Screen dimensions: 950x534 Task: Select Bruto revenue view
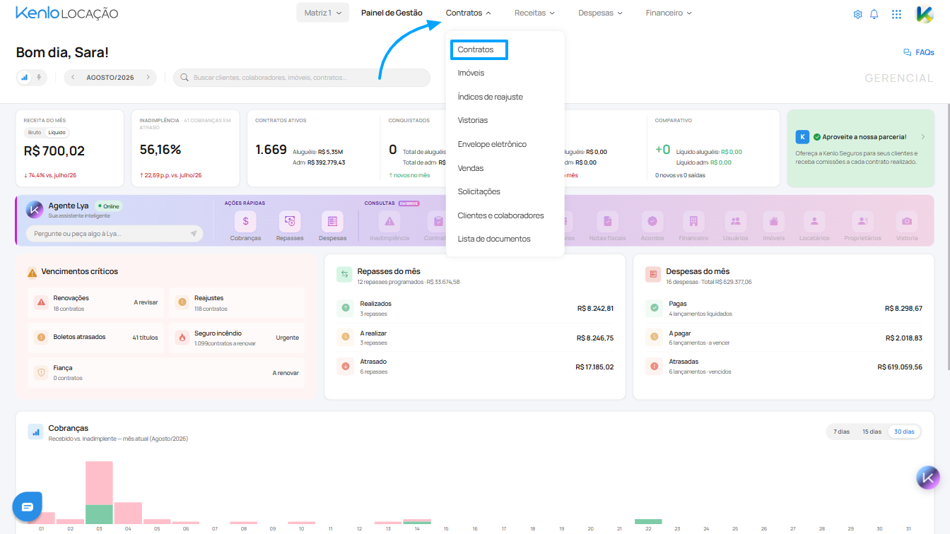click(x=34, y=132)
